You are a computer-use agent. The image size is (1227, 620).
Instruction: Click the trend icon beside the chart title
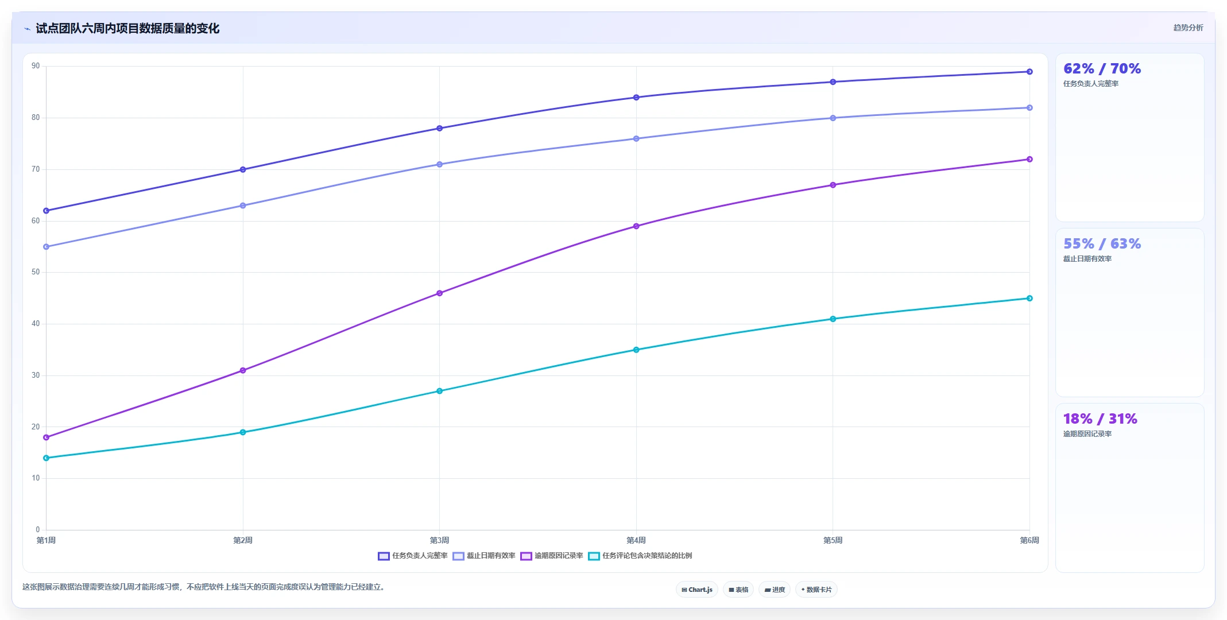click(27, 29)
